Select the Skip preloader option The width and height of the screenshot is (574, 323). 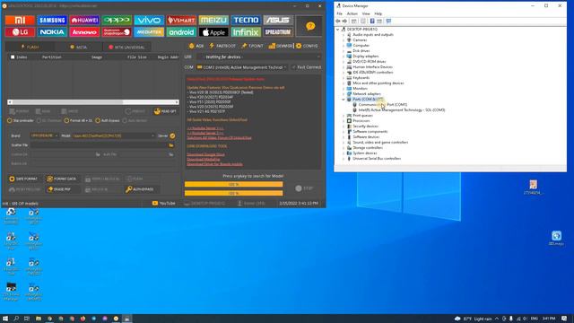tap(21, 120)
